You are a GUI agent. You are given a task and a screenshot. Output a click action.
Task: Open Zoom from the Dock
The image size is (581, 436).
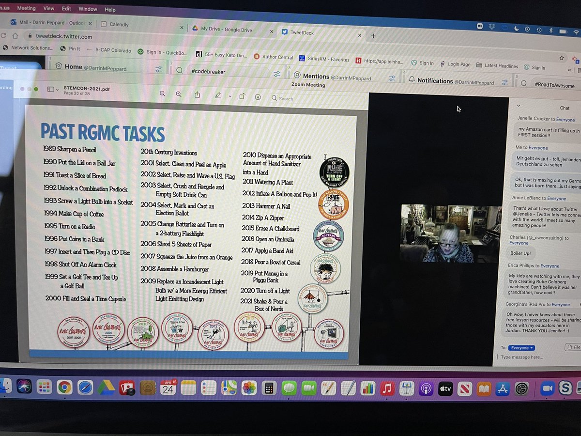tap(547, 389)
